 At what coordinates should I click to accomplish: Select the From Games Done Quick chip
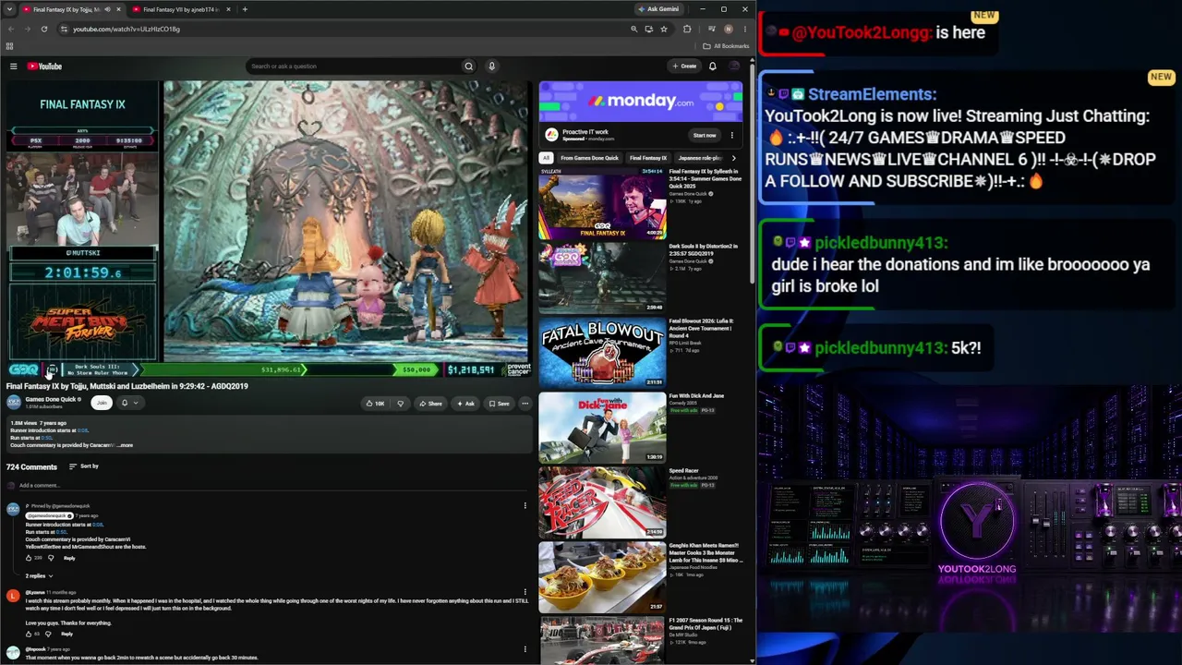point(589,158)
